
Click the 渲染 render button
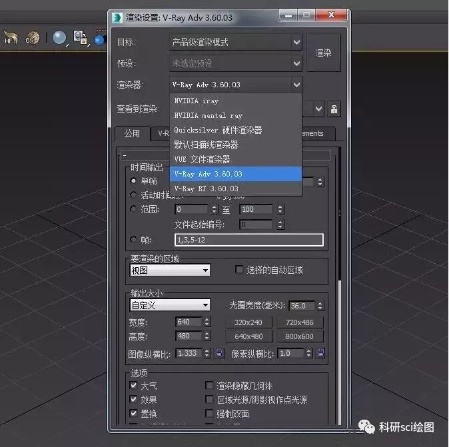pyautogui.click(x=324, y=53)
